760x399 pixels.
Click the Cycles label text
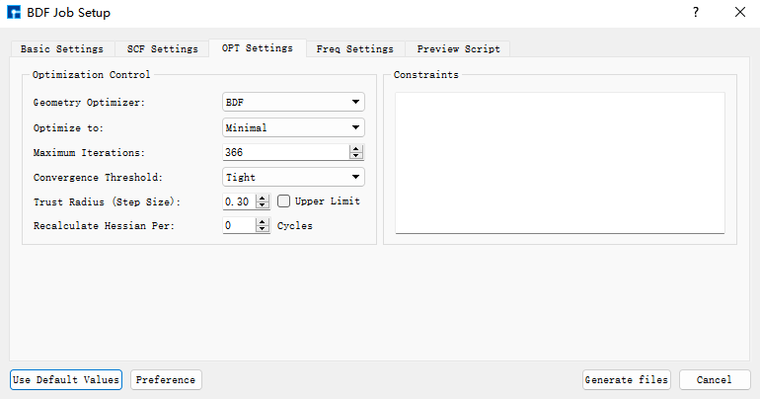[x=295, y=226]
